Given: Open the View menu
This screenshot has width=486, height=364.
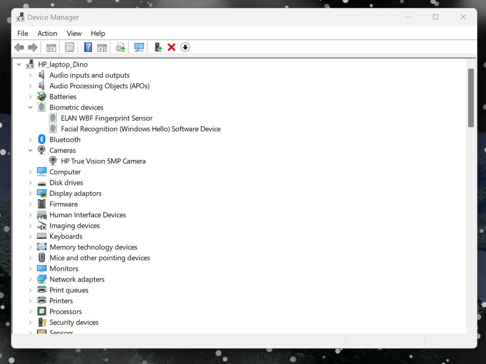Looking at the screenshot, I should 74,33.
